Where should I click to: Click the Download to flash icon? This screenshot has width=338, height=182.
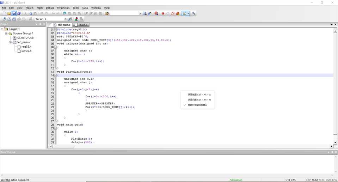click(30, 19)
